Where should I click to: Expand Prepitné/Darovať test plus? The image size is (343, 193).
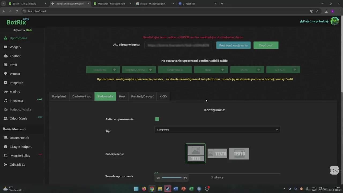151,70
